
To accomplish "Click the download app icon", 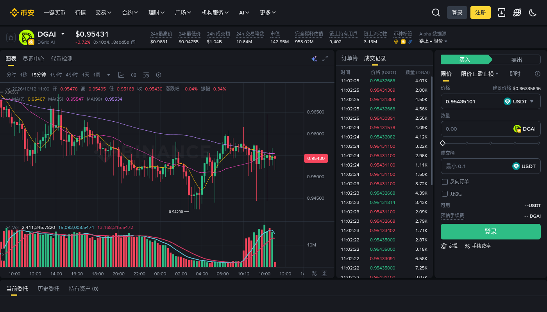I will pyautogui.click(x=502, y=12).
